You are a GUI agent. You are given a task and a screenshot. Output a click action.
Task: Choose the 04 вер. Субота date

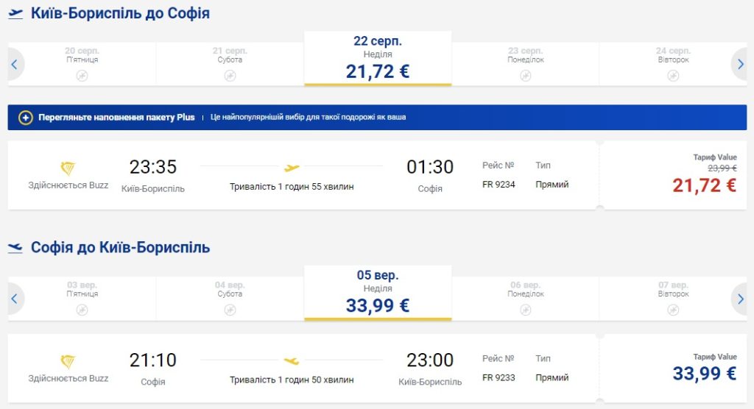pyautogui.click(x=230, y=298)
